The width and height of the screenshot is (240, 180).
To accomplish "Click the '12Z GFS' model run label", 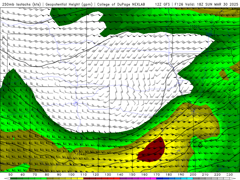I will (162, 4).
